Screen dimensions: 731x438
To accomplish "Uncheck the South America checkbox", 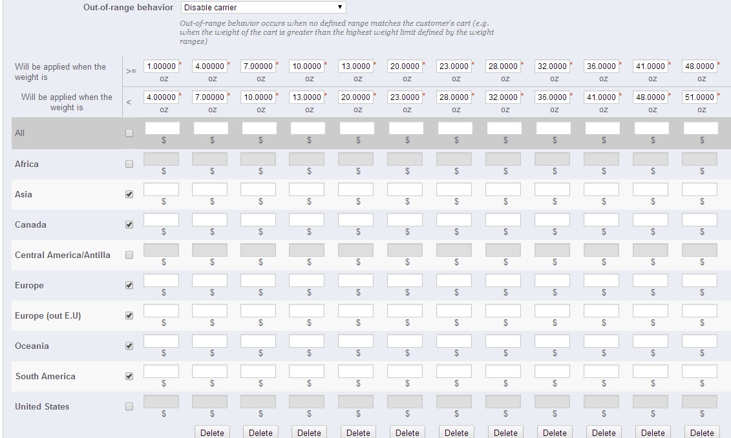I will tap(129, 375).
